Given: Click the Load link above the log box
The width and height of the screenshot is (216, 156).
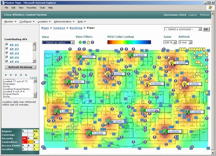Looking at the screenshot, I should click(x=33, y=78).
